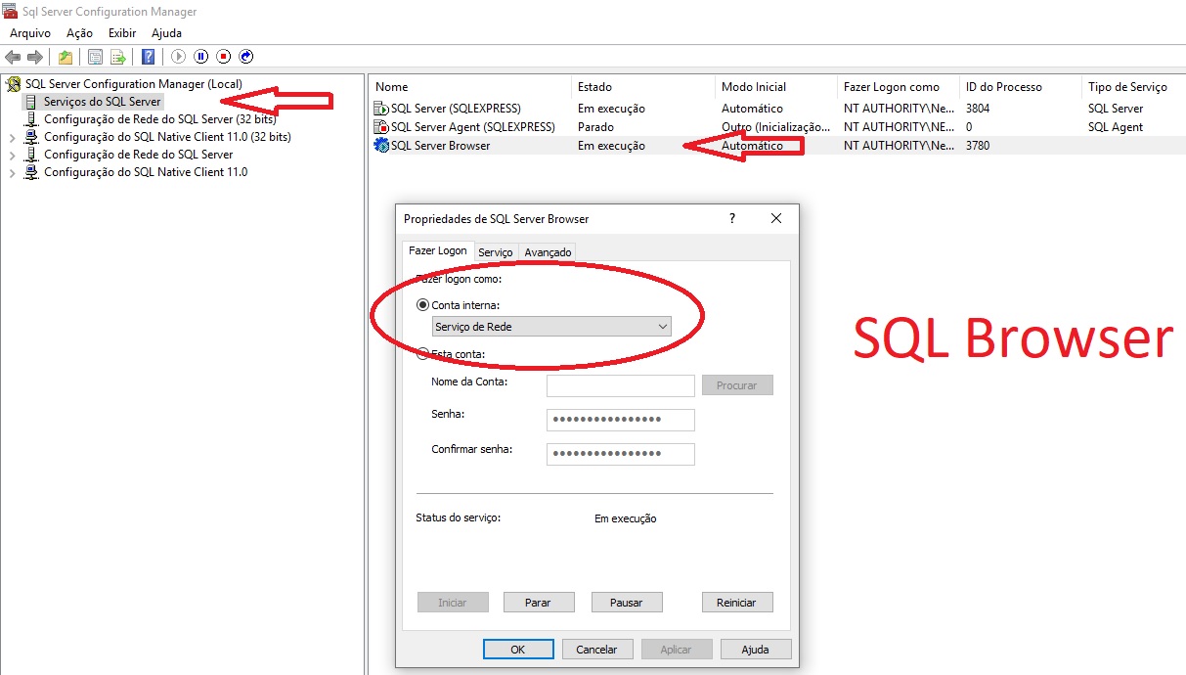
Task: Sort by the Modo Inicial column header
Action: (775, 87)
